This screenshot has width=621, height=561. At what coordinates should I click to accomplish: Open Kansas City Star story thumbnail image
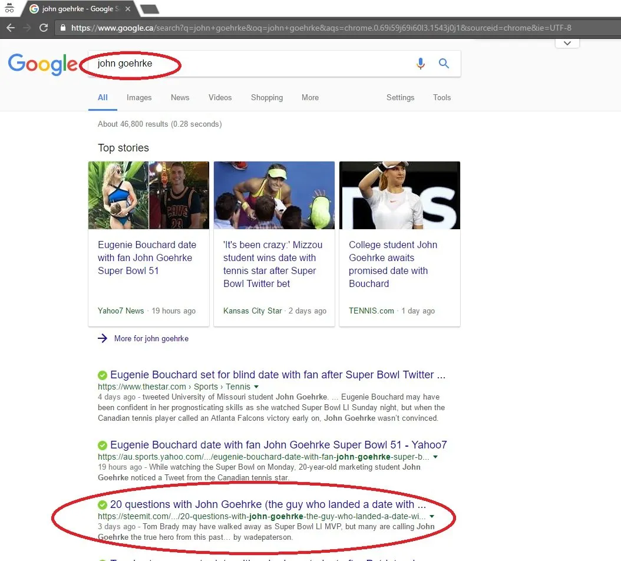click(x=274, y=195)
